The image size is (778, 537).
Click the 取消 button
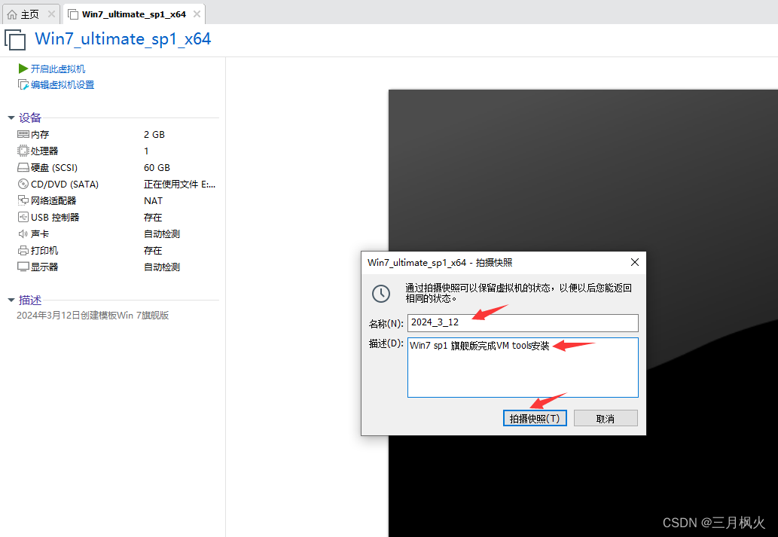[x=606, y=417]
